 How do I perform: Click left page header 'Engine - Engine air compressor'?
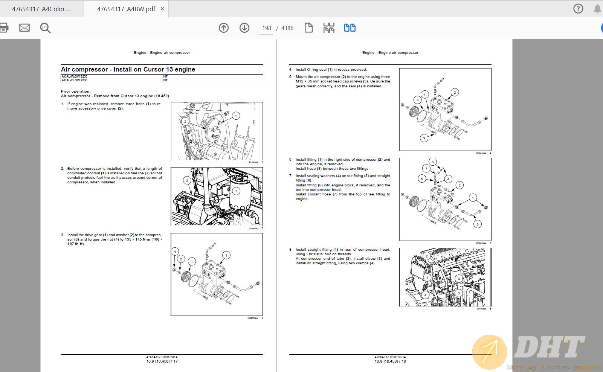(x=162, y=53)
